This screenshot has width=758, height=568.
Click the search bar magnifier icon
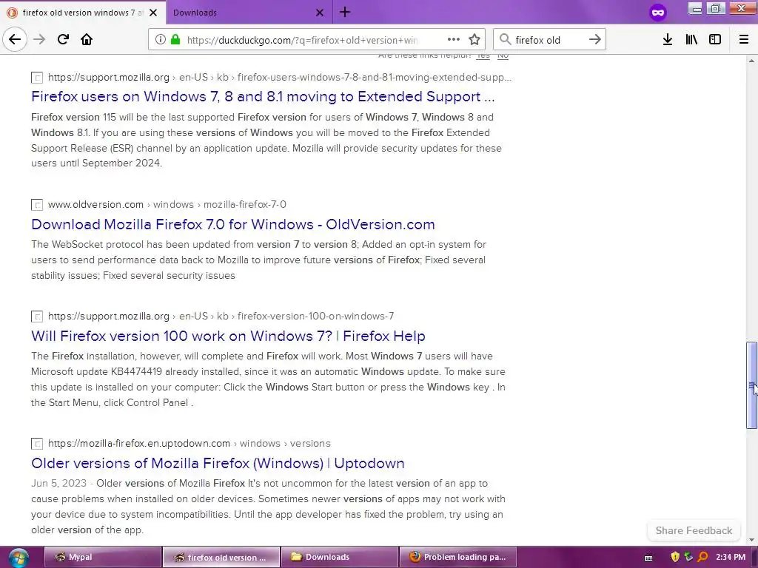point(505,40)
